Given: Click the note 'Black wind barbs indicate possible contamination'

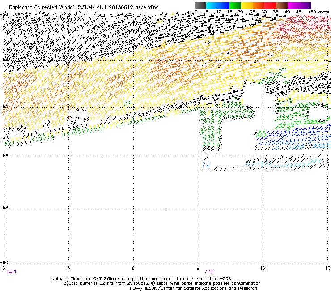Looking at the screenshot, I should tap(209, 283).
